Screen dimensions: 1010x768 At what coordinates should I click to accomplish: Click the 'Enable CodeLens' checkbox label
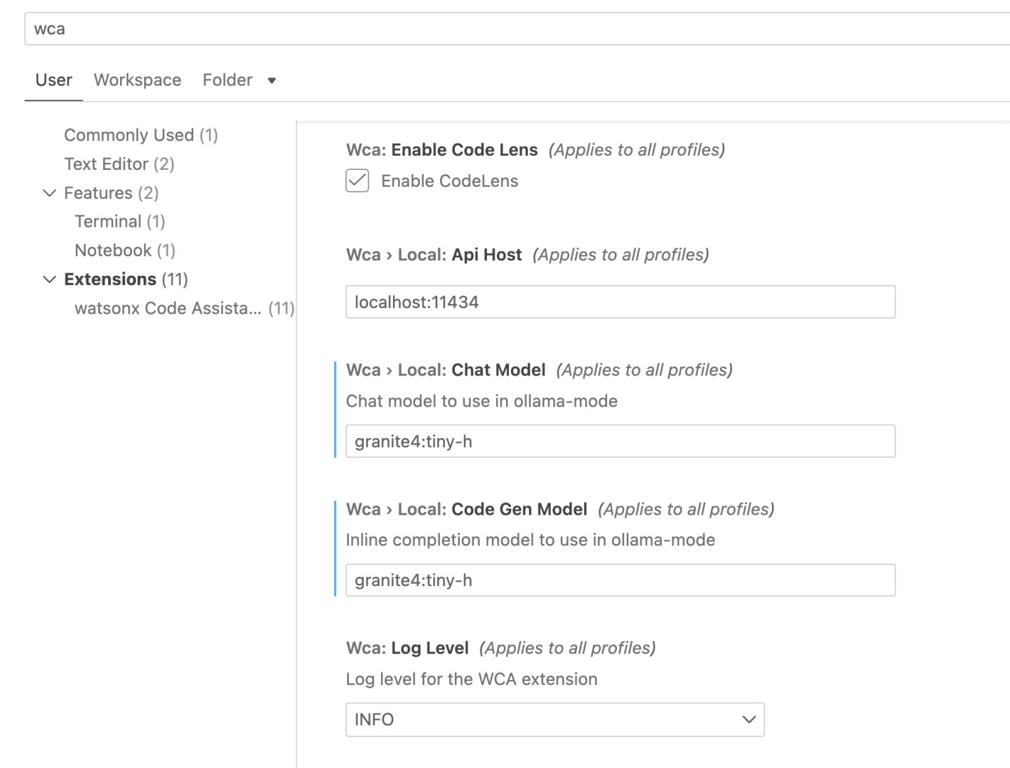pyautogui.click(x=450, y=181)
